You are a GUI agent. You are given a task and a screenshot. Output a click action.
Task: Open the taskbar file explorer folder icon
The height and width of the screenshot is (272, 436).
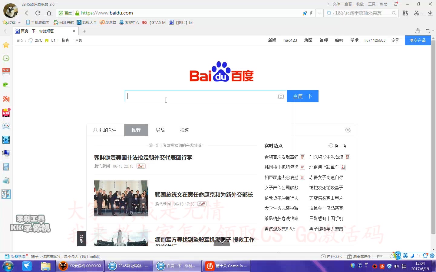pos(45,266)
